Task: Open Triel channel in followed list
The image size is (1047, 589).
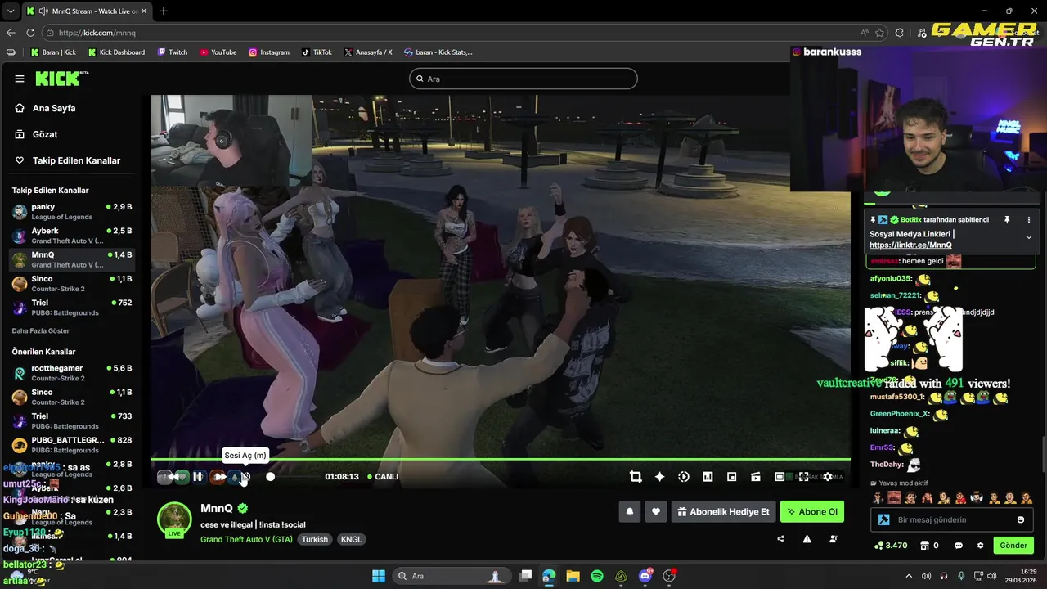Action: tap(72, 308)
